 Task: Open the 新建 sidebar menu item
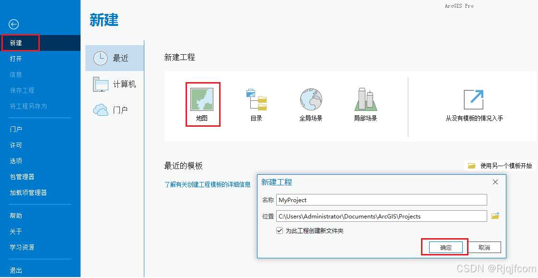coord(40,43)
